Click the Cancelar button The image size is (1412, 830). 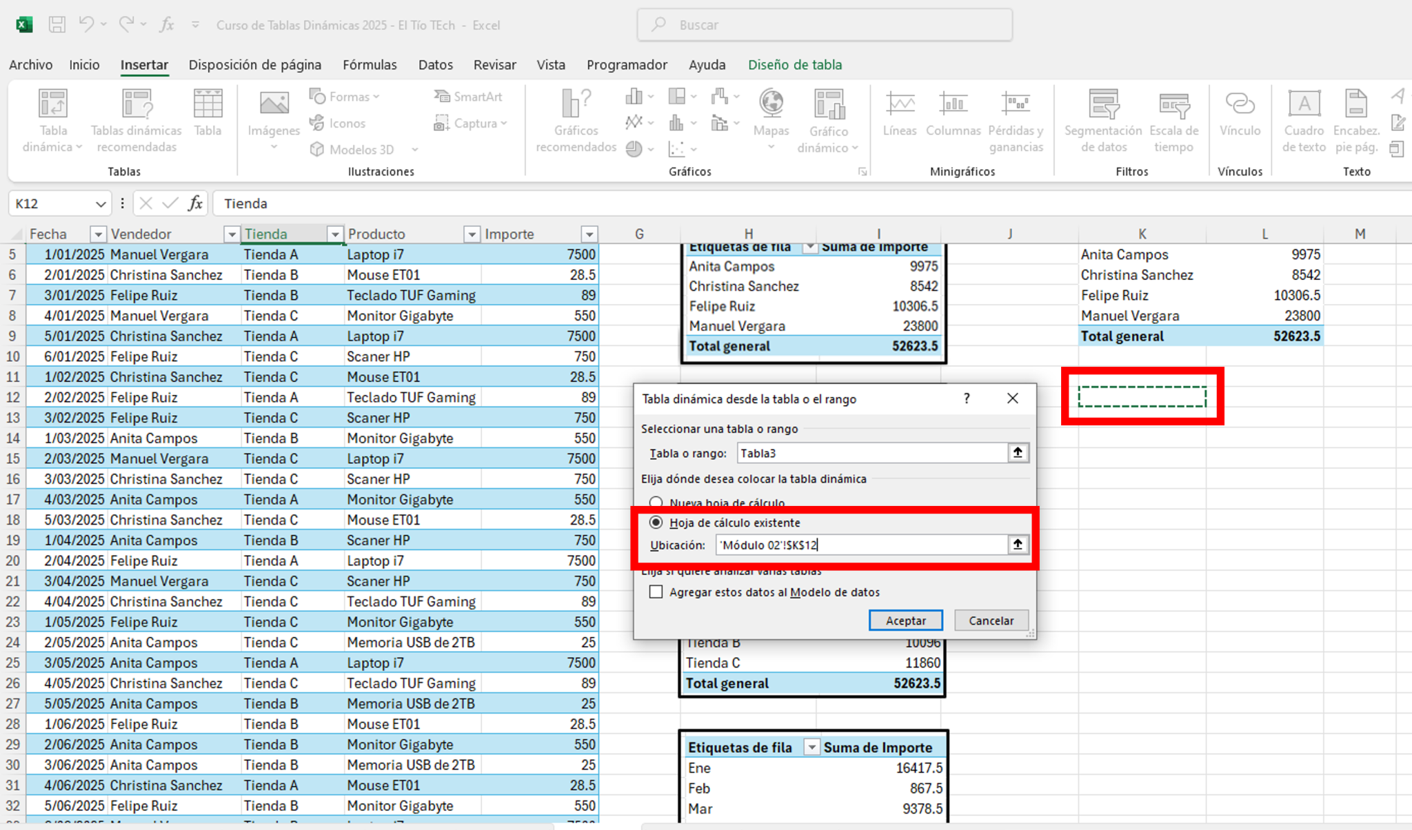point(991,620)
